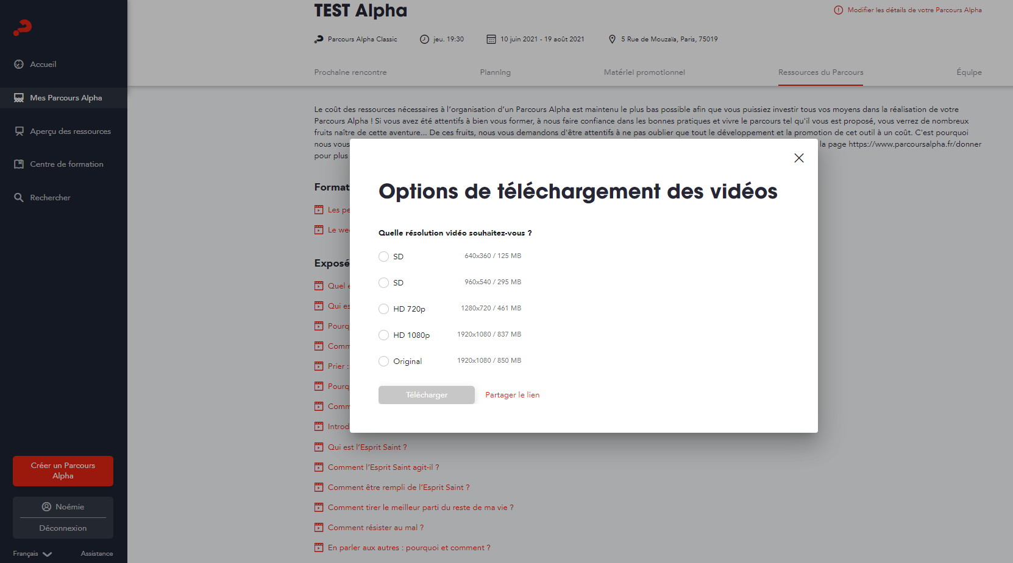
Task: Open the Matériel promotionnel tab
Action: click(644, 72)
